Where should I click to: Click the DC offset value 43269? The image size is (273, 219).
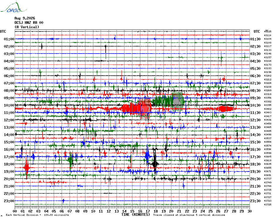[268, 90]
